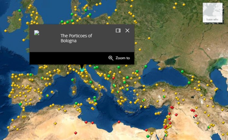Open the broken image thumbnail in popup
This screenshot has width=228, height=140.
(x=37, y=32)
